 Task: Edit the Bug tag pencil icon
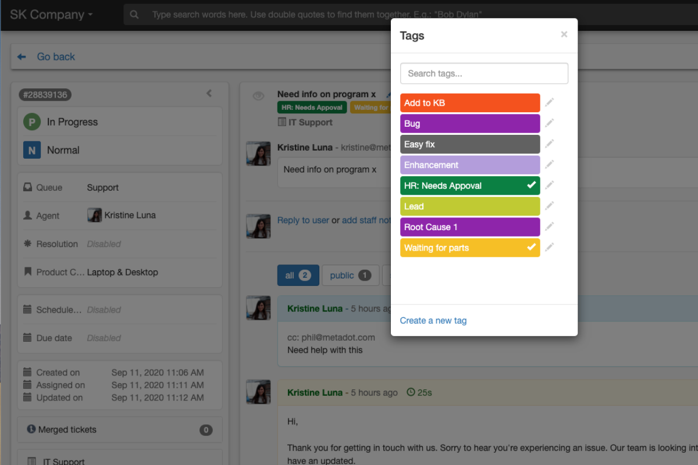coord(550,123)
